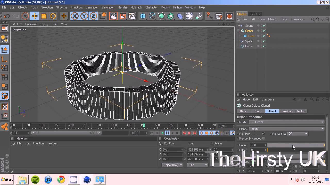Enable the Render Instances checkbox
Screen dimensions: 330x185
[x=263, y=138]
